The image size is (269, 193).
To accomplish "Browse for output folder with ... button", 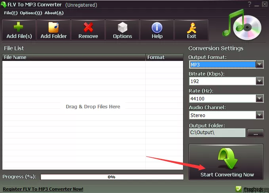I will pos(256,133).
